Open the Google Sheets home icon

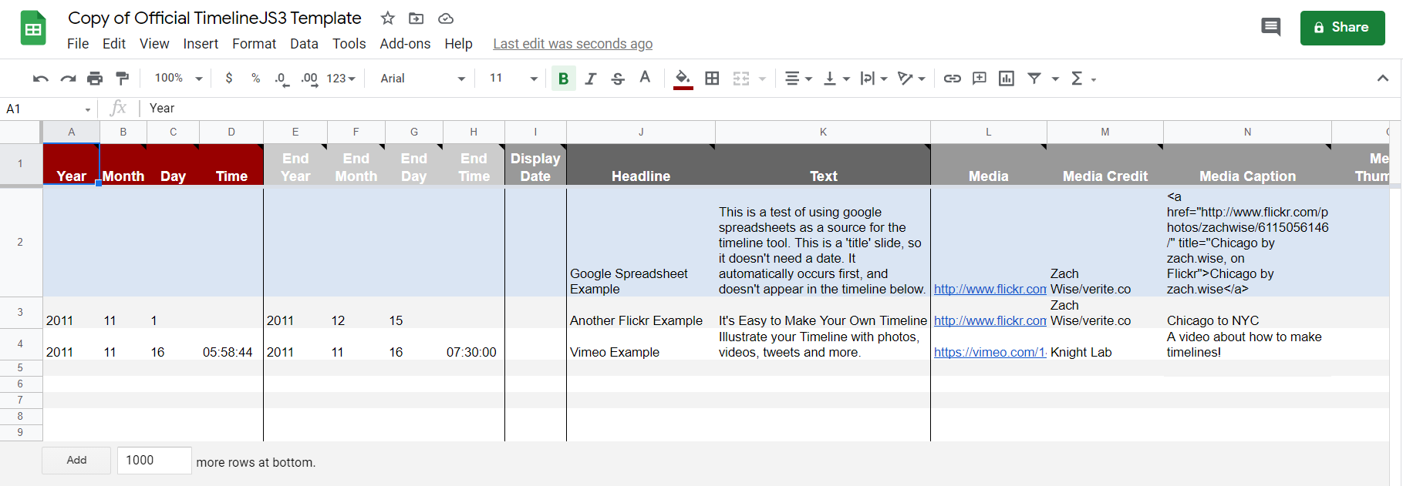pos(33,28)
